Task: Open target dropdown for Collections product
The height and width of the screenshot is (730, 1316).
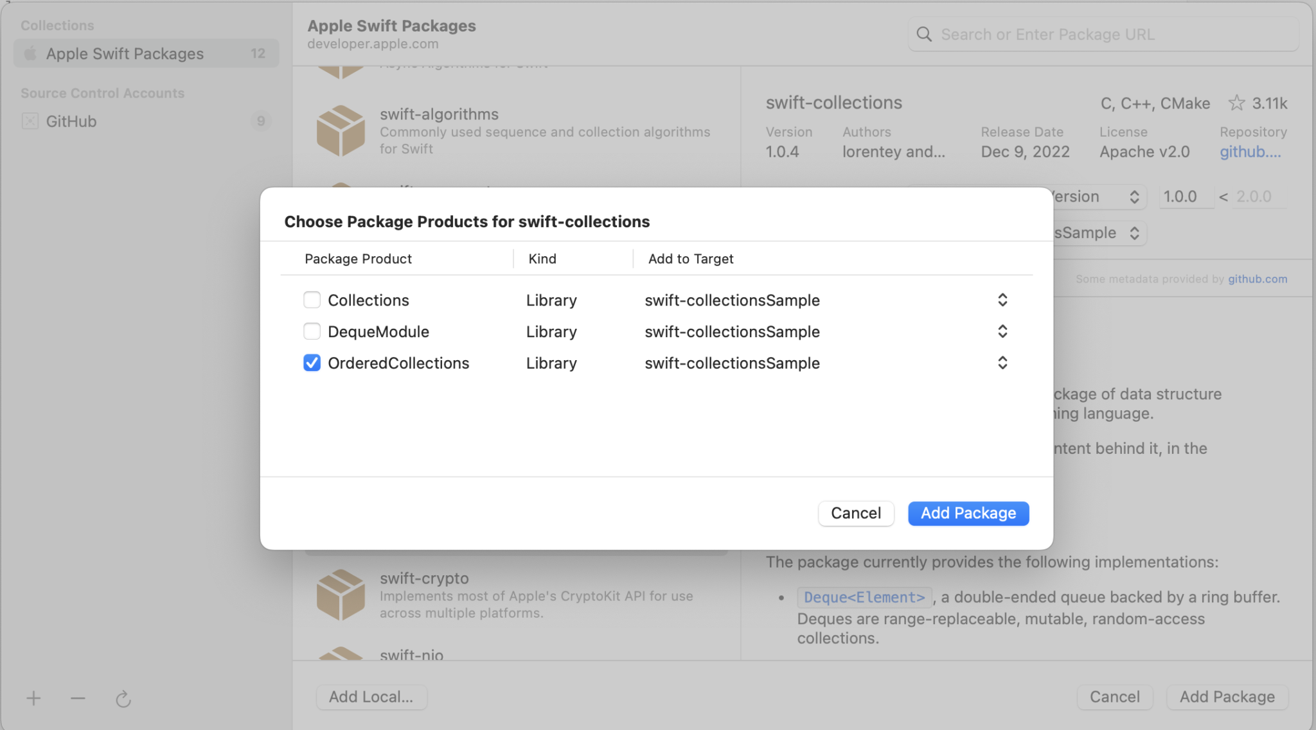Action: point(1002,299)
